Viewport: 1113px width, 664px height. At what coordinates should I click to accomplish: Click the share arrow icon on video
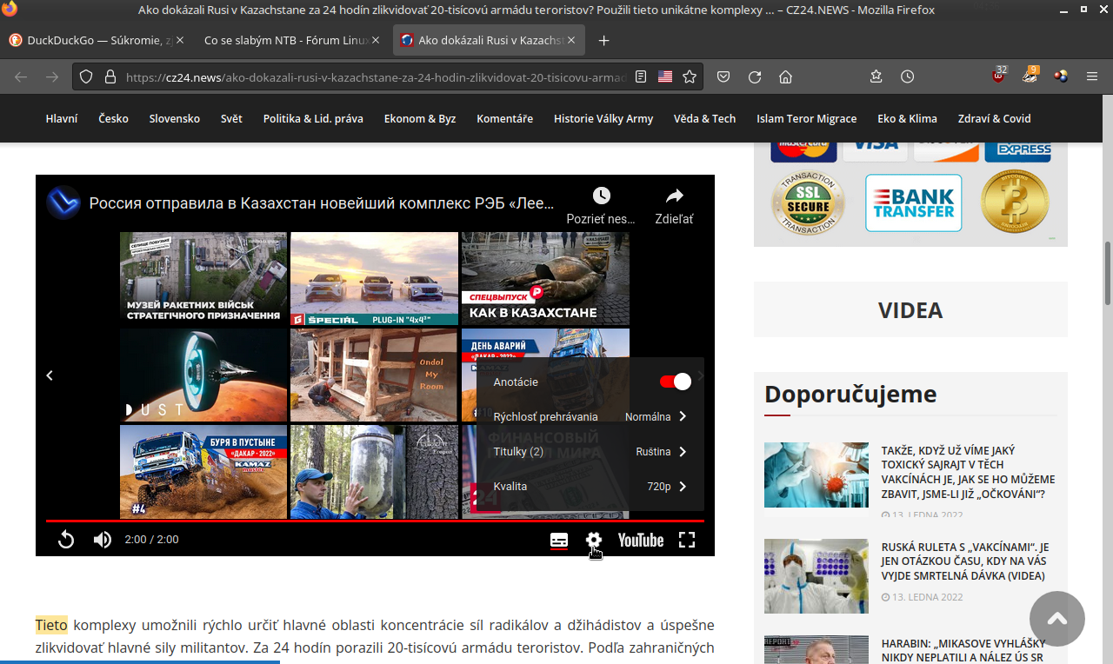[x=674, y=196]
